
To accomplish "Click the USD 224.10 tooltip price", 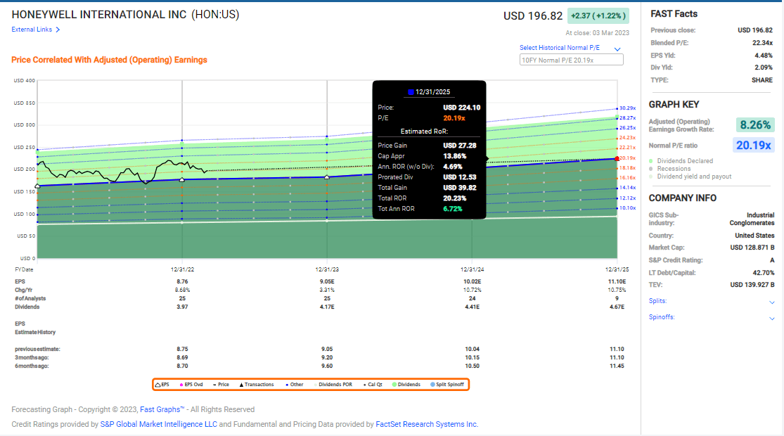I will click(x=461, y=108).
